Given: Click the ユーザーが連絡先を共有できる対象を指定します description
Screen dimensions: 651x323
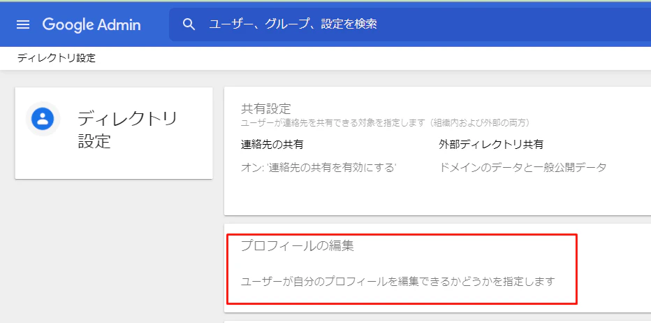Looking at the screenshot, I should point(386,123).
